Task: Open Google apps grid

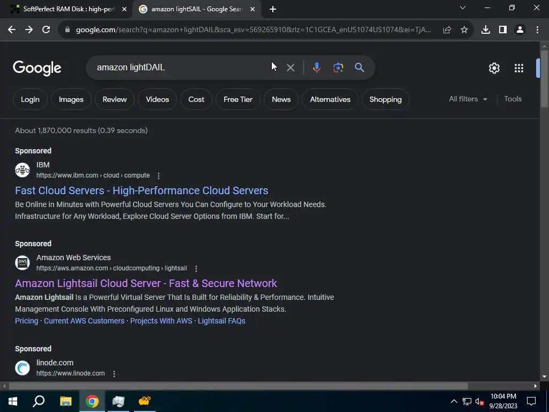Action: [x=519, y=68]
